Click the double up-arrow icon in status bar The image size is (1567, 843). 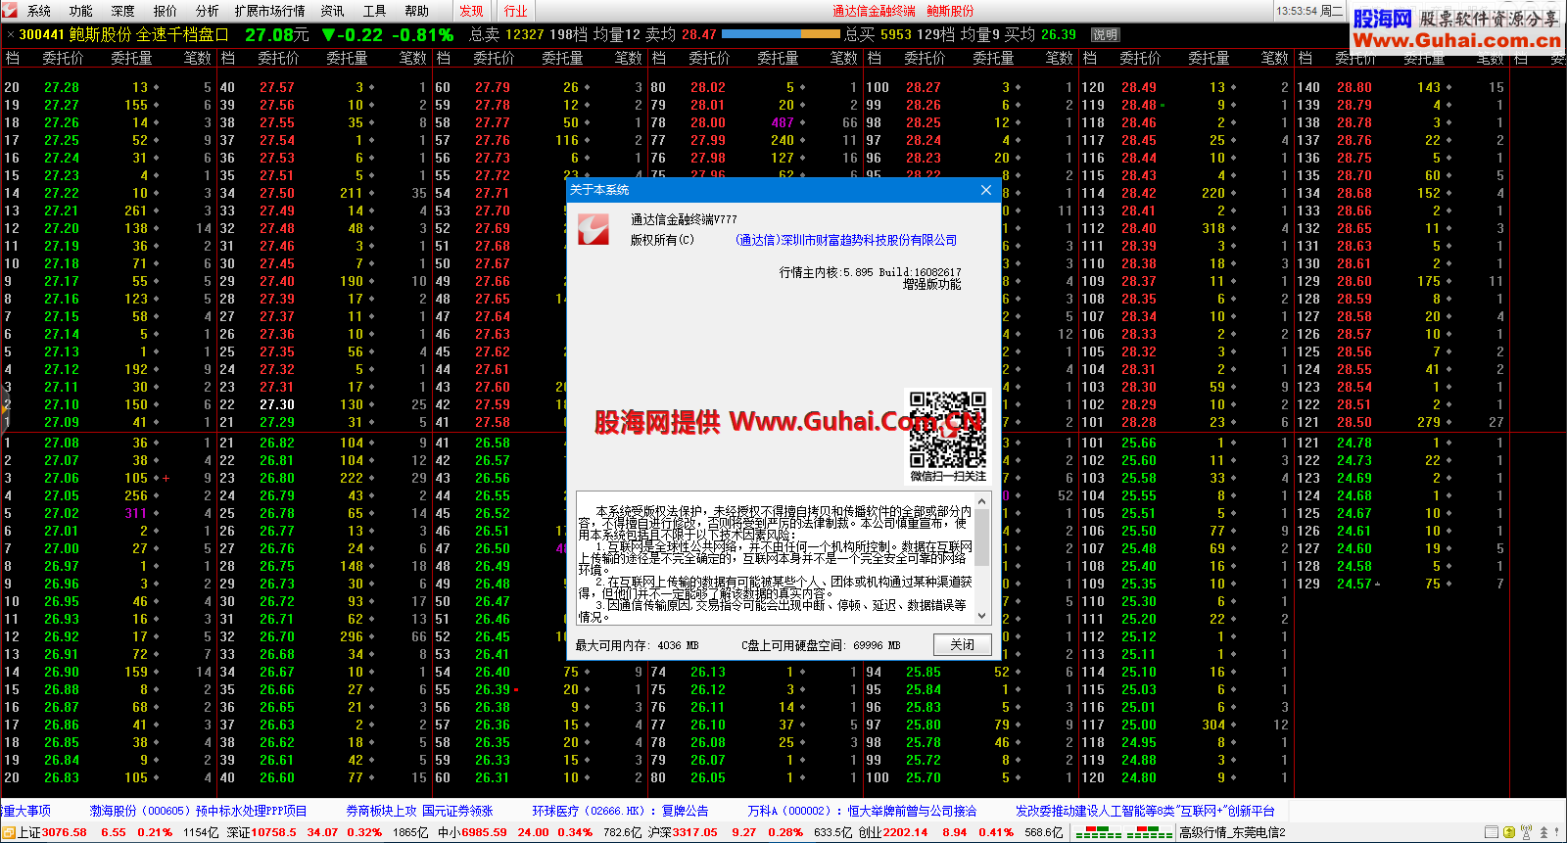tap(1544, 832)
